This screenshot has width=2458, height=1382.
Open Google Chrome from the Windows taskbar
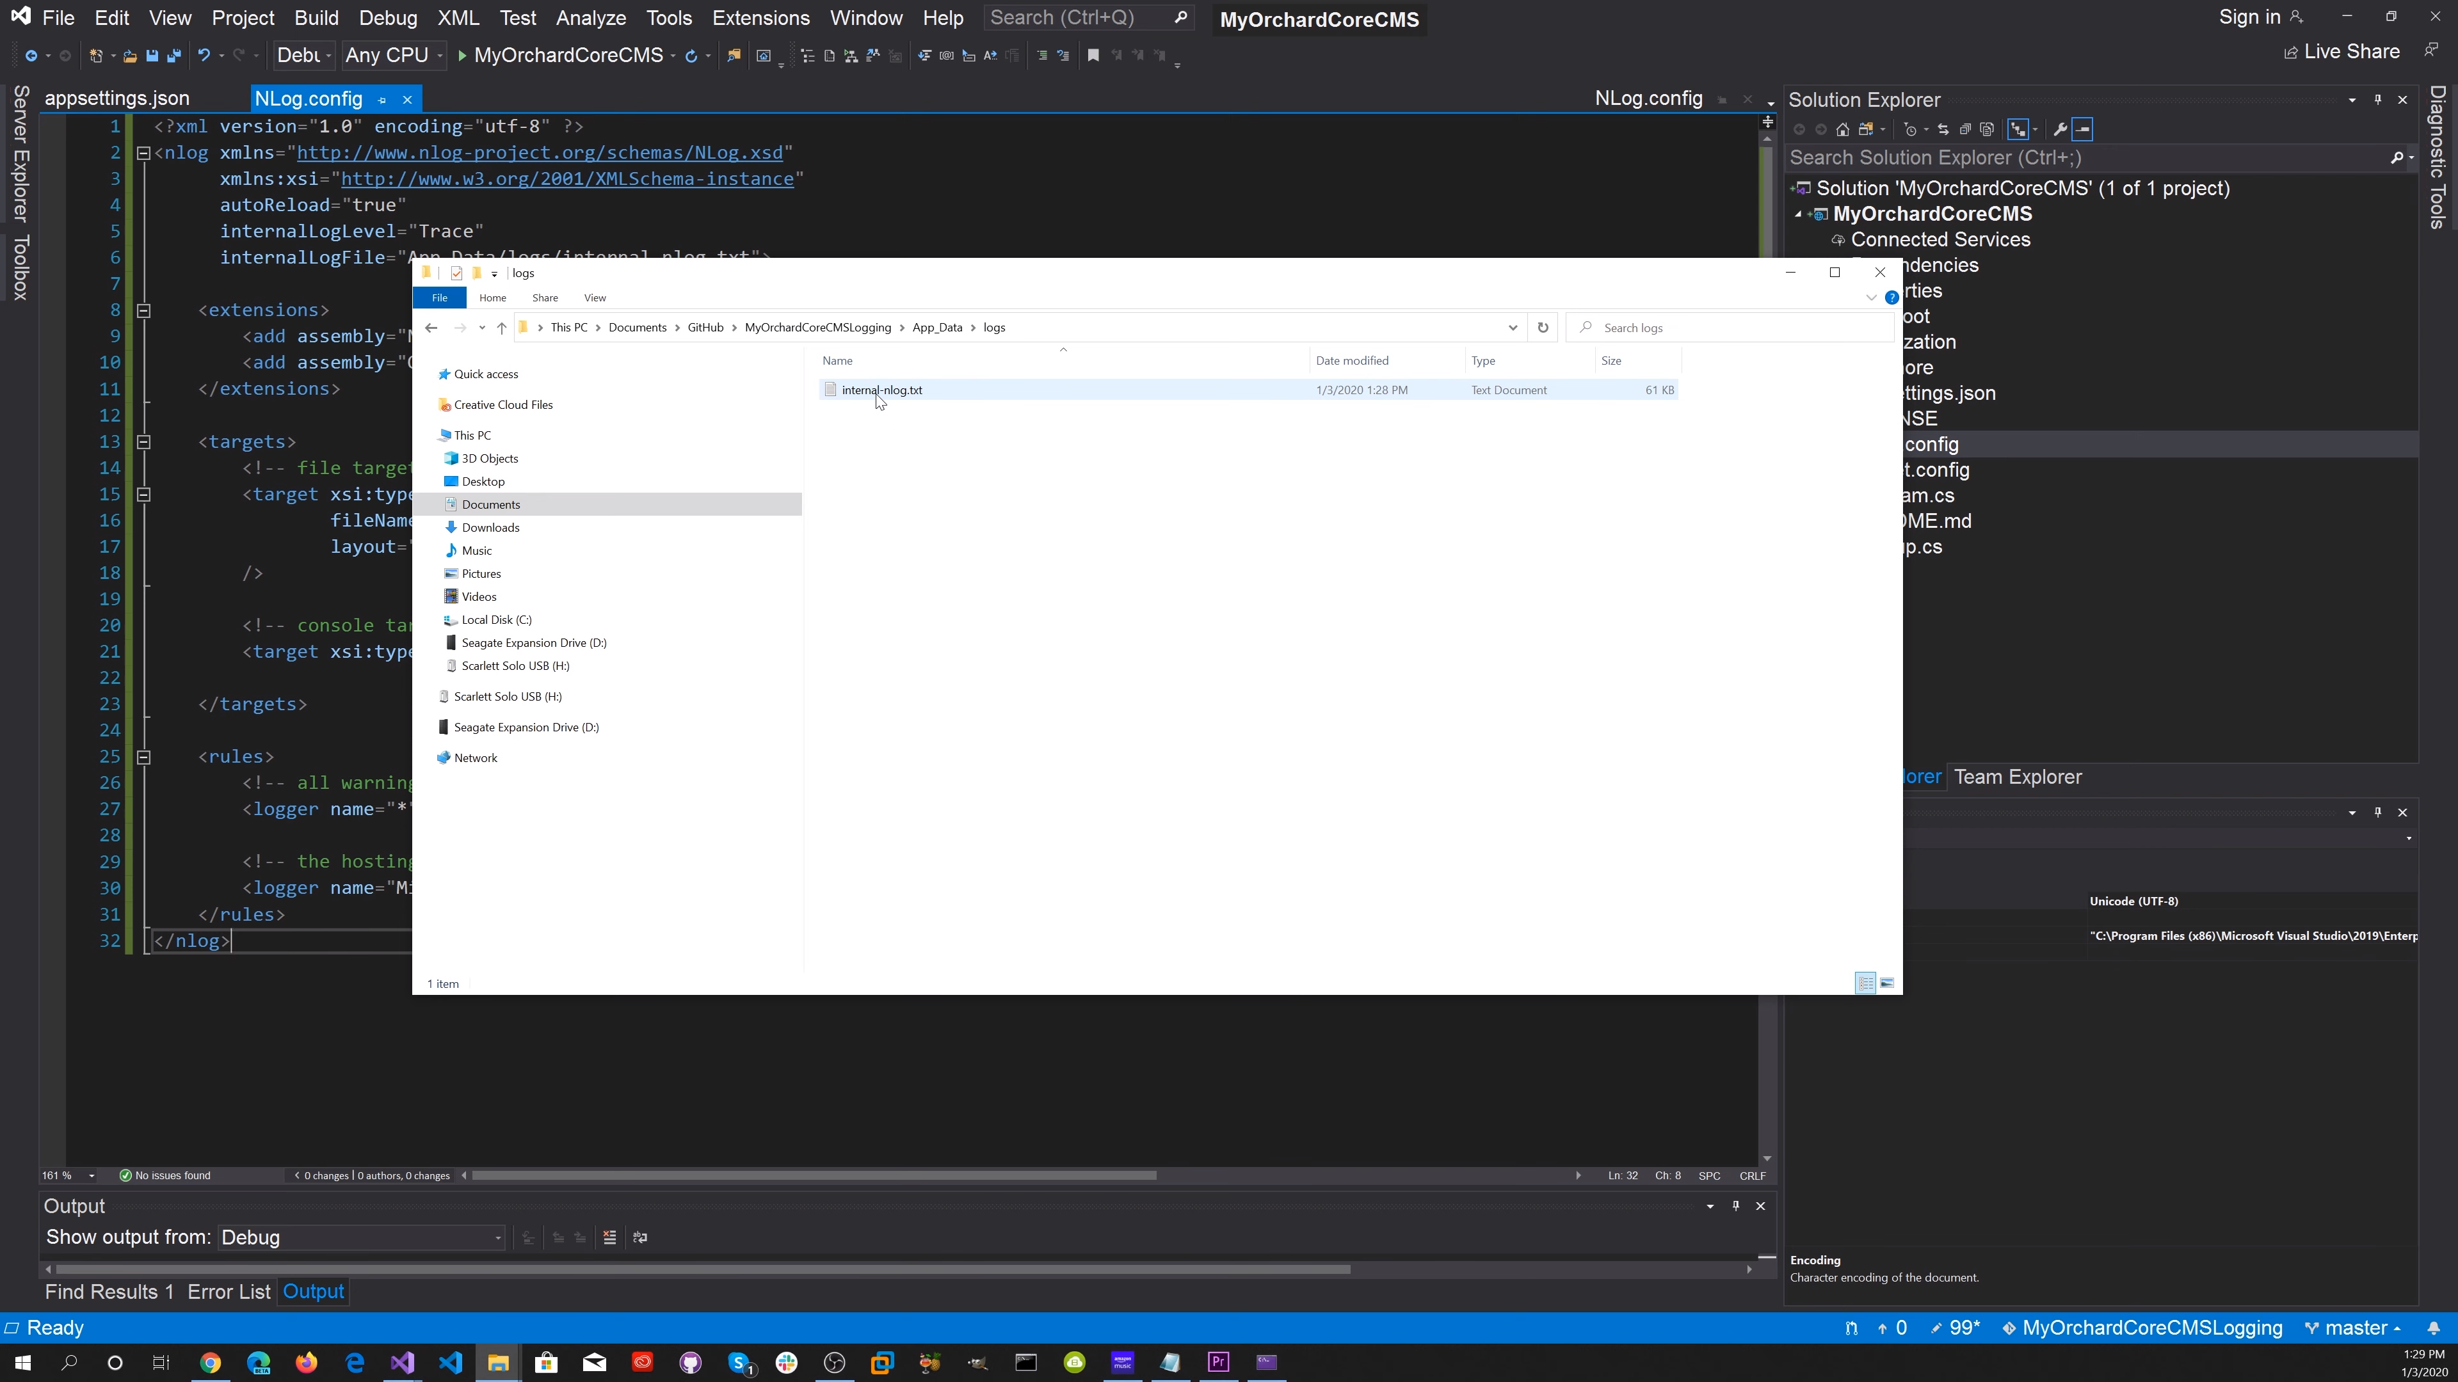click(210, 1362)
